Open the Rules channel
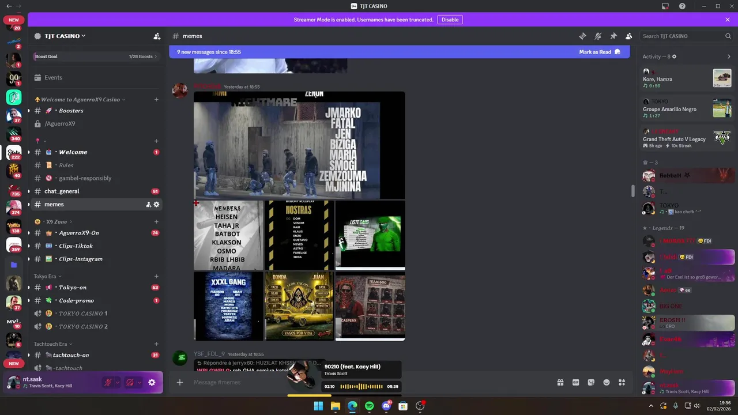The width and height of the screenshot is (738, 415). (x=96, y=165)
